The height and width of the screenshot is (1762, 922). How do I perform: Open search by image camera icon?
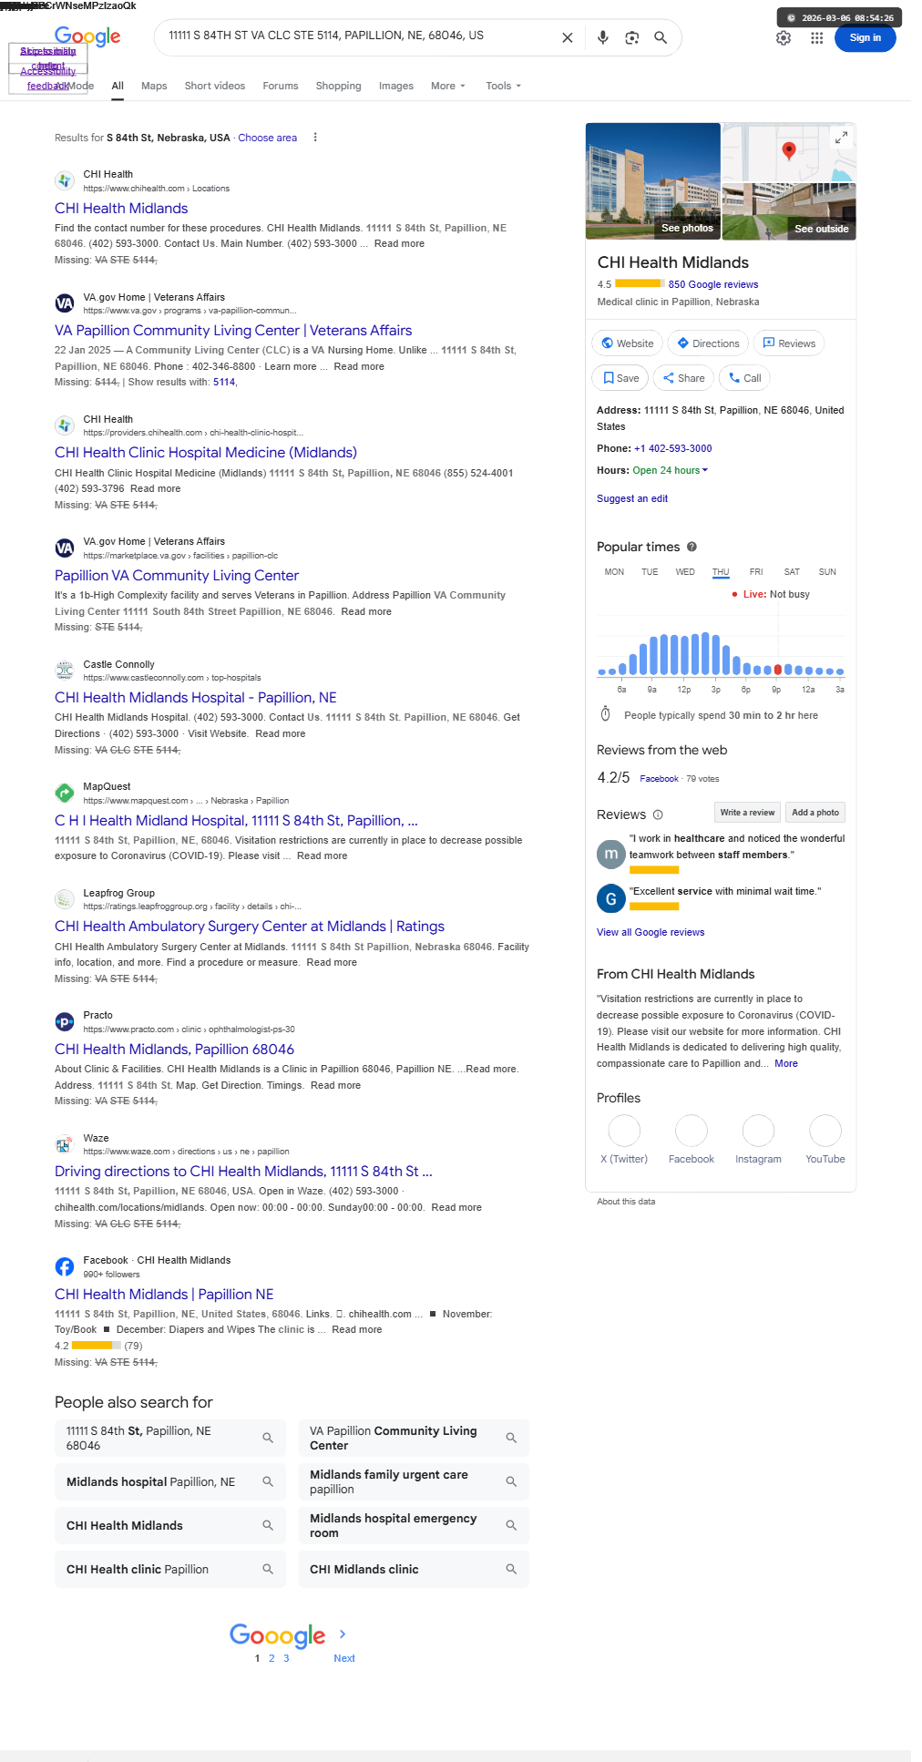(631, 37)
